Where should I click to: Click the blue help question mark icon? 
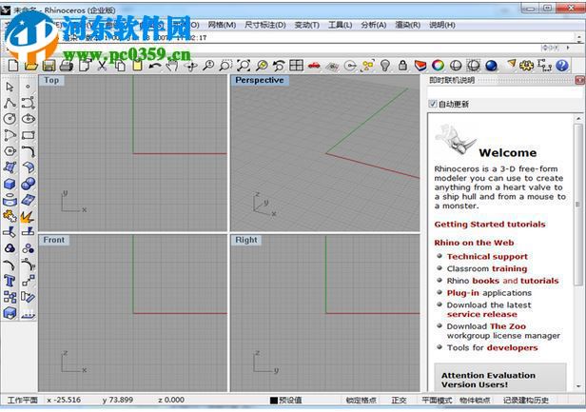pos(561,66)
